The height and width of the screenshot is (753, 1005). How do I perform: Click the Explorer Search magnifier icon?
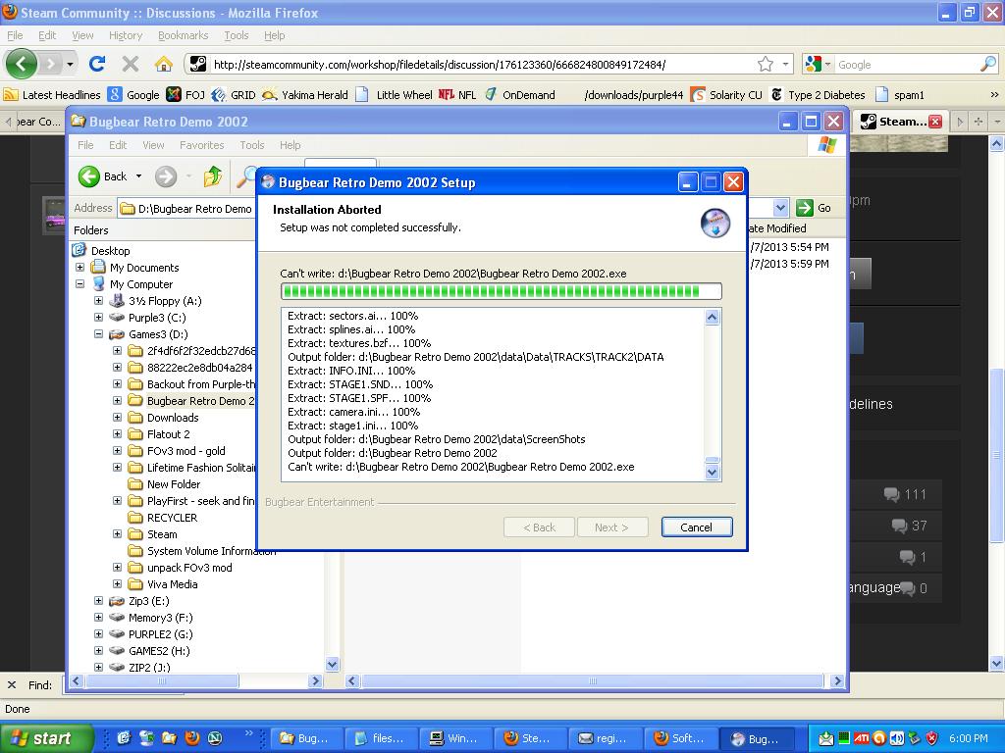(x=244, y=176)
